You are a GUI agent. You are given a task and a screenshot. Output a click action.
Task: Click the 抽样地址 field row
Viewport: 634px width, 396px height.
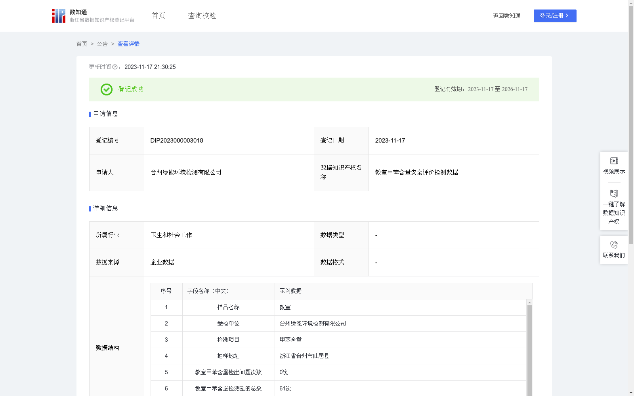338,356
